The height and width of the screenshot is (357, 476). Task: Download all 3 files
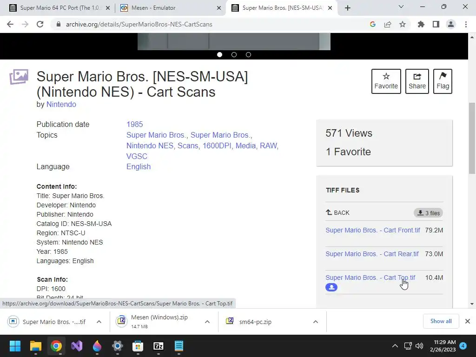click(x=428, y=213)
